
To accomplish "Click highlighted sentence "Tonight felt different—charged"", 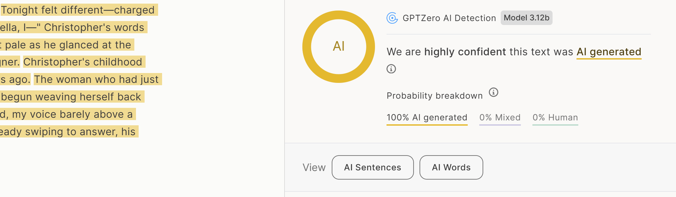I will coord(78,10).
